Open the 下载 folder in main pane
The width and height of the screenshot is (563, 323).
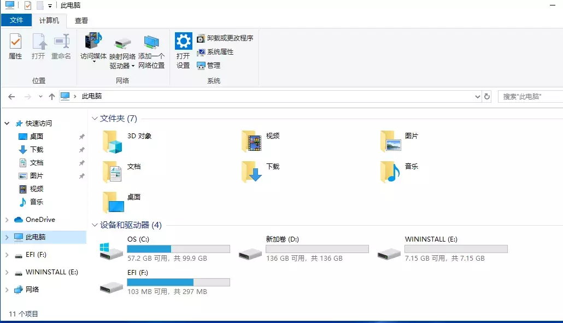(261, 172)
